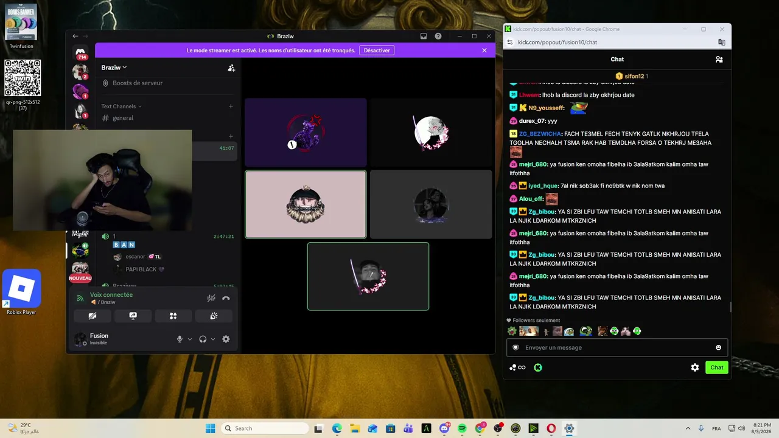The height and width of the screenshot is (438, 779).
Task: Open Kick chat settings gear
Action: 695,367
